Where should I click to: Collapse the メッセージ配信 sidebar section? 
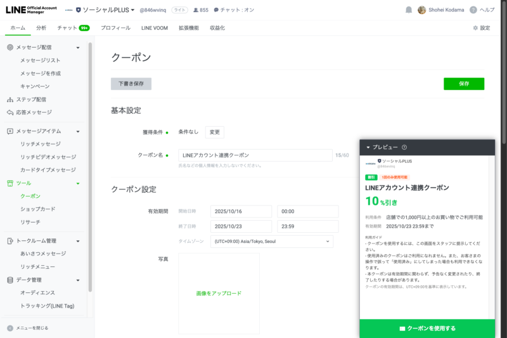(78, 48)
